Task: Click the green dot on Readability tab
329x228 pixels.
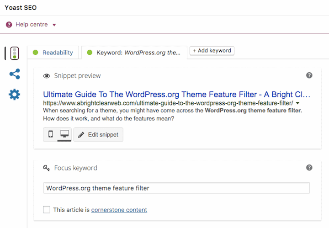Action: tap(36, 53)
